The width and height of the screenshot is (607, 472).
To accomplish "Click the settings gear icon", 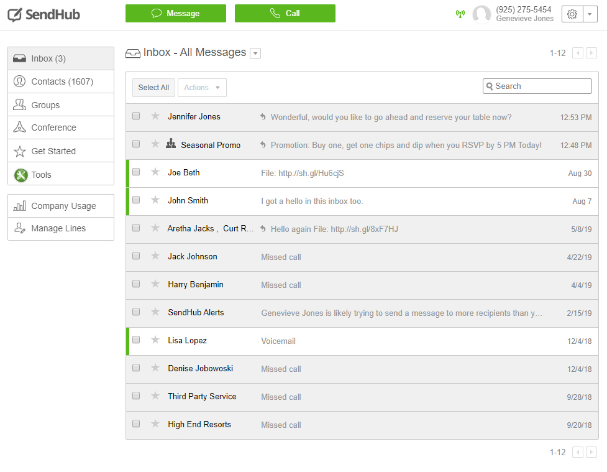I will [572, 14].
